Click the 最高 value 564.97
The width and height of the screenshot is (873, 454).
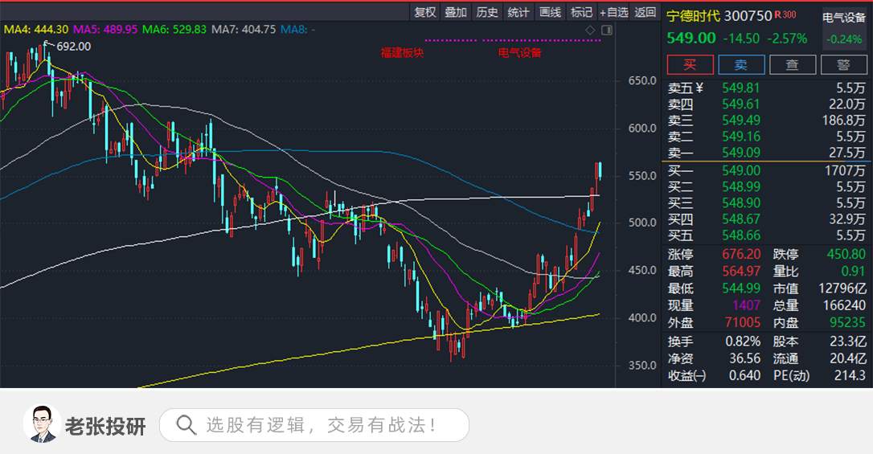[x=741, y=272]
